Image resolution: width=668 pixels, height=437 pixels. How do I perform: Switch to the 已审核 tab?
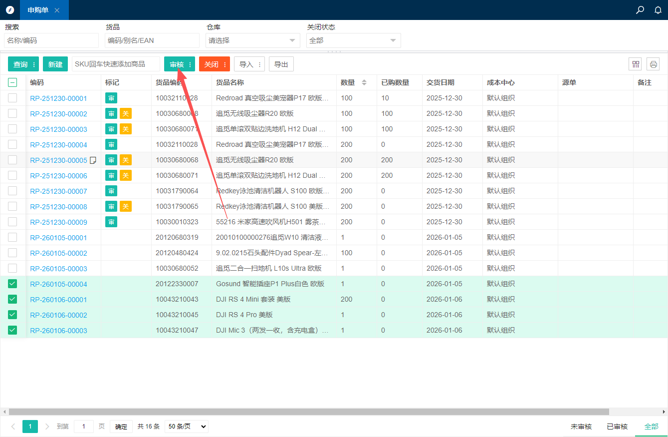tap(617, 427)
